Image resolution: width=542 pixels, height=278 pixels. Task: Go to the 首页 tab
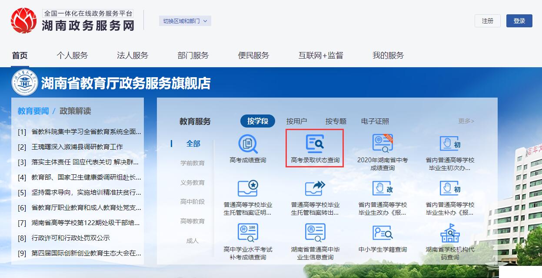(x=20, y=56)
